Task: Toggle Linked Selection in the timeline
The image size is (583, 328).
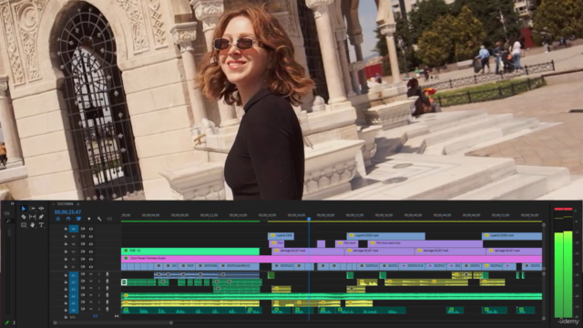Action: click(x=78, y=219)
